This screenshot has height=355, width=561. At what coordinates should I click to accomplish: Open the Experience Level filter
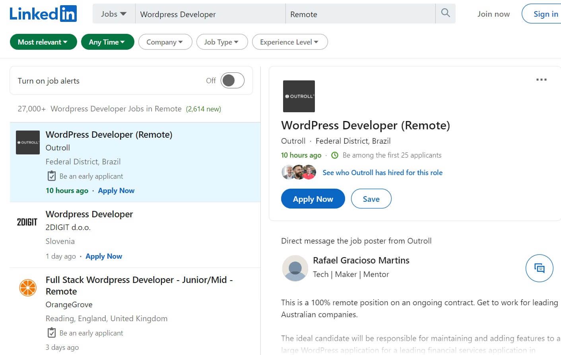click(290, 42)
